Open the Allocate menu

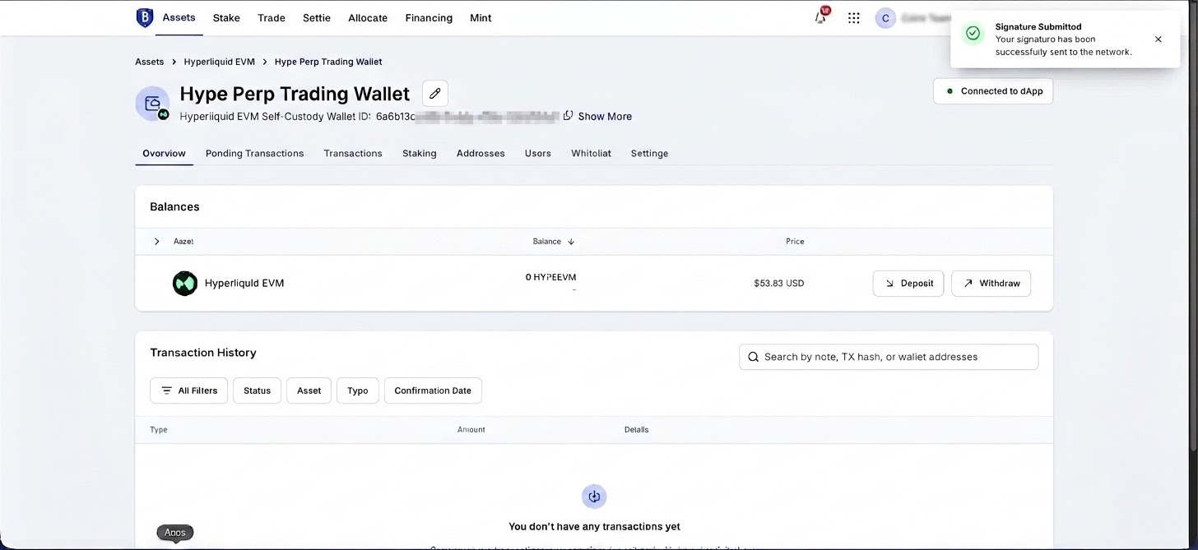click(x=368, y=18)
